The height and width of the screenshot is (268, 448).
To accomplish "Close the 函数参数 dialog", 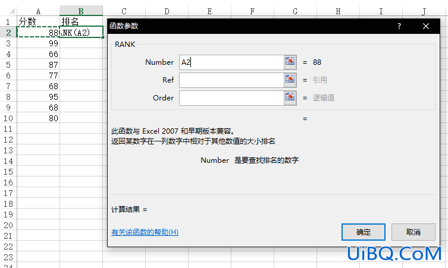I will [x=426, y=26].
